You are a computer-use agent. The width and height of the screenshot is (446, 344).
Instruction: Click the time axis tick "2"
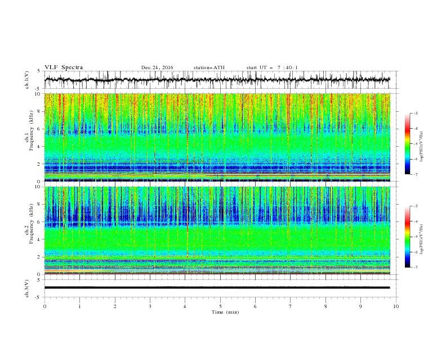[x=115, y=306]
